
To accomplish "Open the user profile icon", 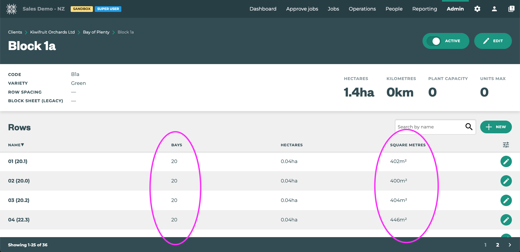I will click(x=494, y=9).
